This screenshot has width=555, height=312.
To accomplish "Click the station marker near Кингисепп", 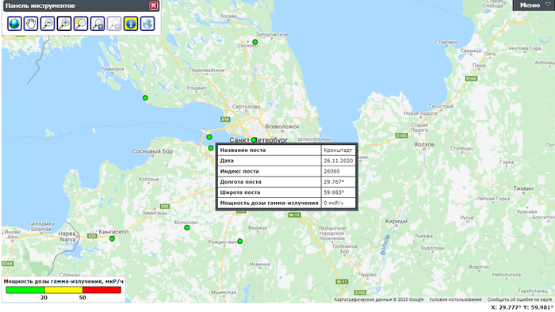I will coord(112,238).
